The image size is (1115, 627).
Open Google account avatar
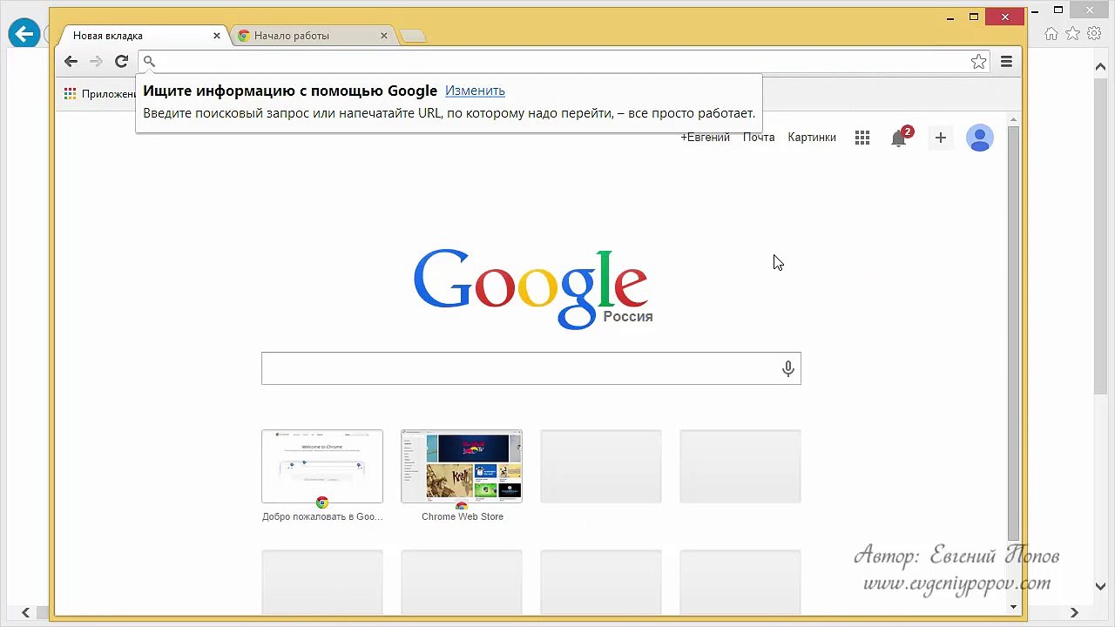pos(980,138)
